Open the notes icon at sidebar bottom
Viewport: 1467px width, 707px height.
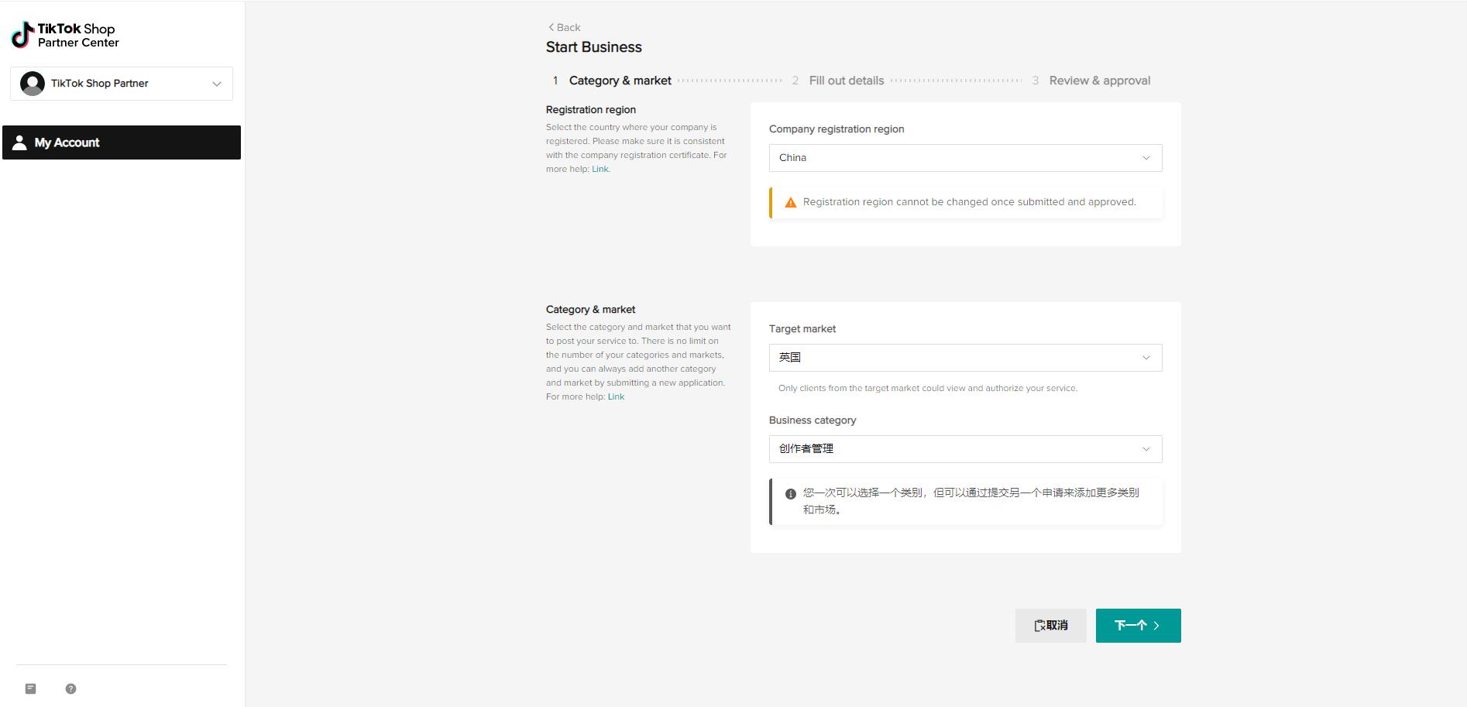tap(31, 688)
